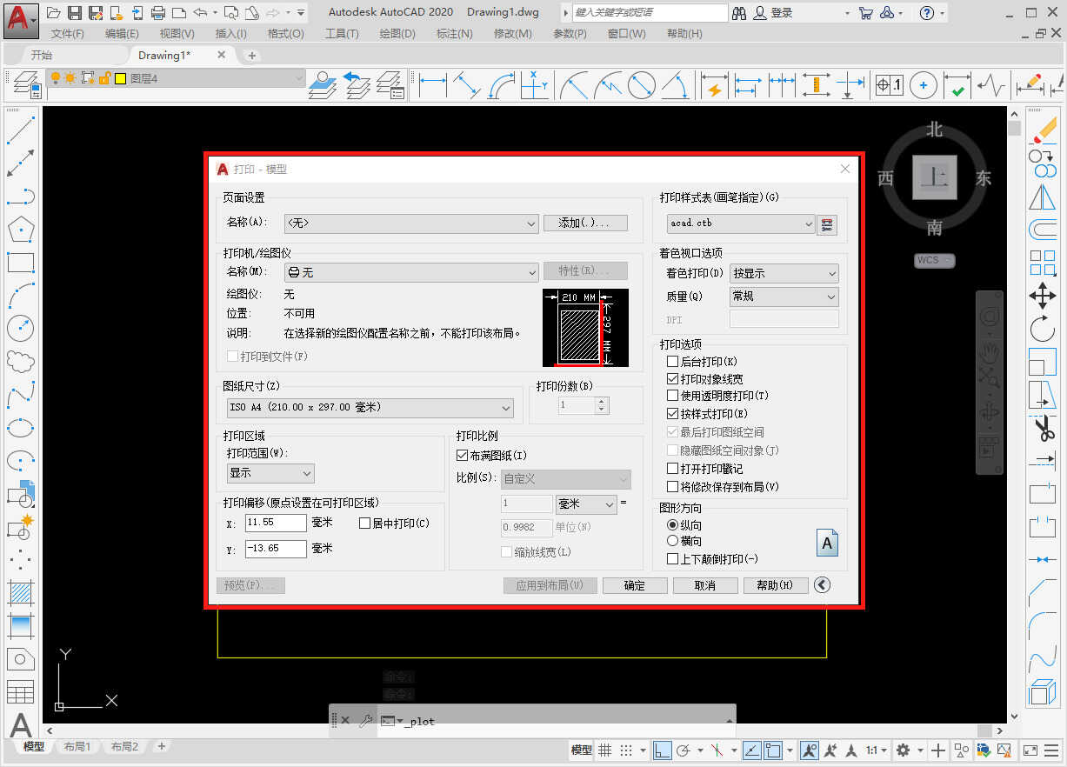The height and width of the screenshot is (767, 1067).
Task: Open the Hatch tool
Action: pos(20,592)
